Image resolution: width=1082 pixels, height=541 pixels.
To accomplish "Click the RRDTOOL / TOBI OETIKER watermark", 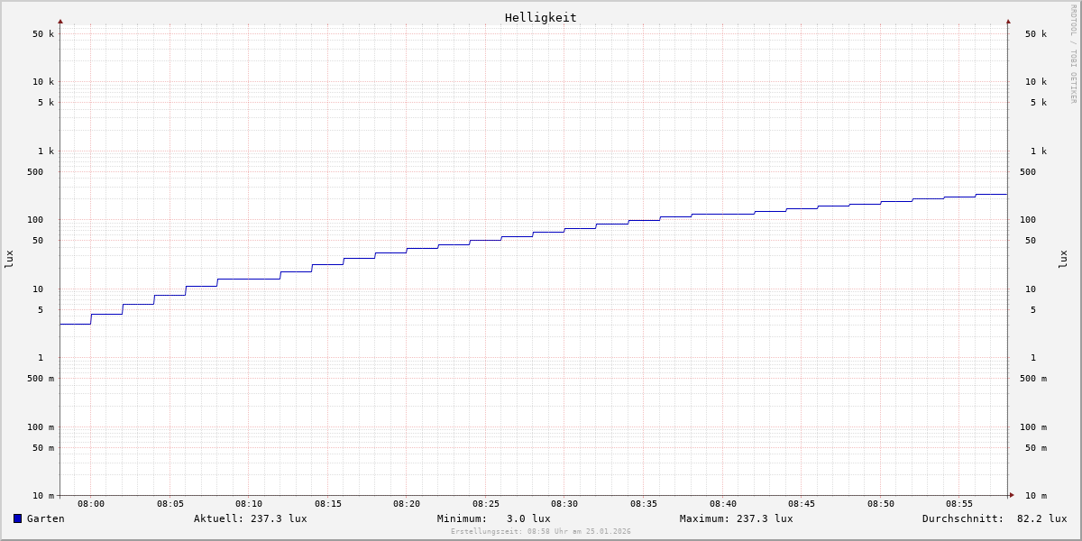I will coord(1073,54).
